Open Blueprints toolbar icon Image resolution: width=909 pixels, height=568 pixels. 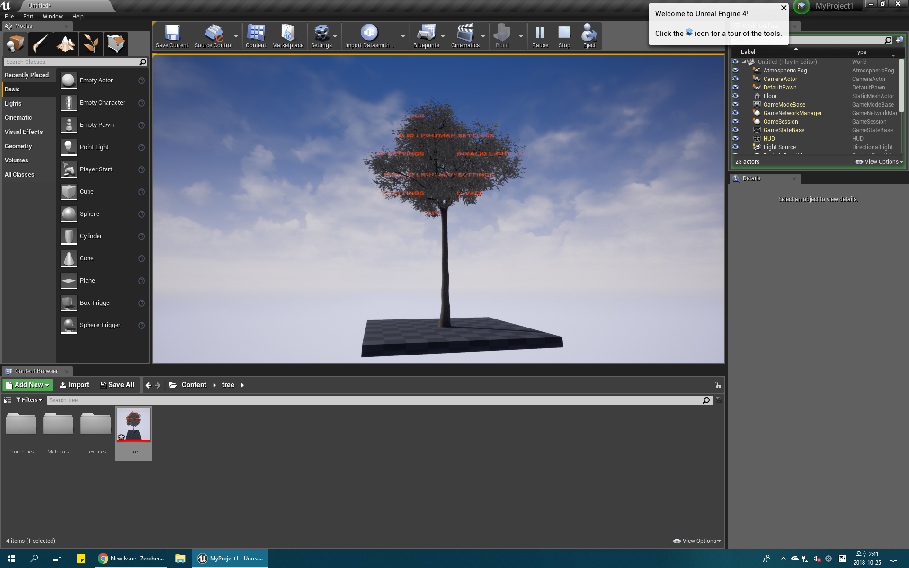click(426, 36)
